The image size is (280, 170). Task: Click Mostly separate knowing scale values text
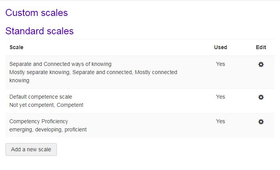point(93,76)
